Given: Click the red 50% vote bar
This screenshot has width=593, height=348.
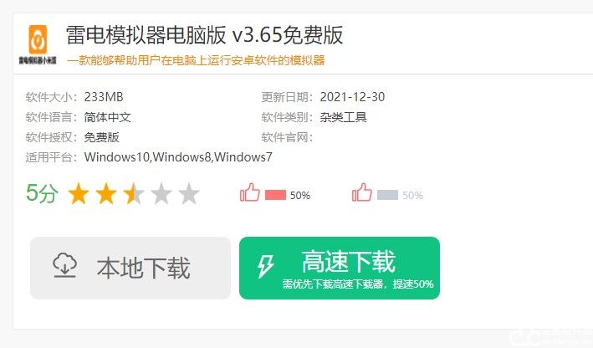Looking at the screenshot, I should (275, 195).
